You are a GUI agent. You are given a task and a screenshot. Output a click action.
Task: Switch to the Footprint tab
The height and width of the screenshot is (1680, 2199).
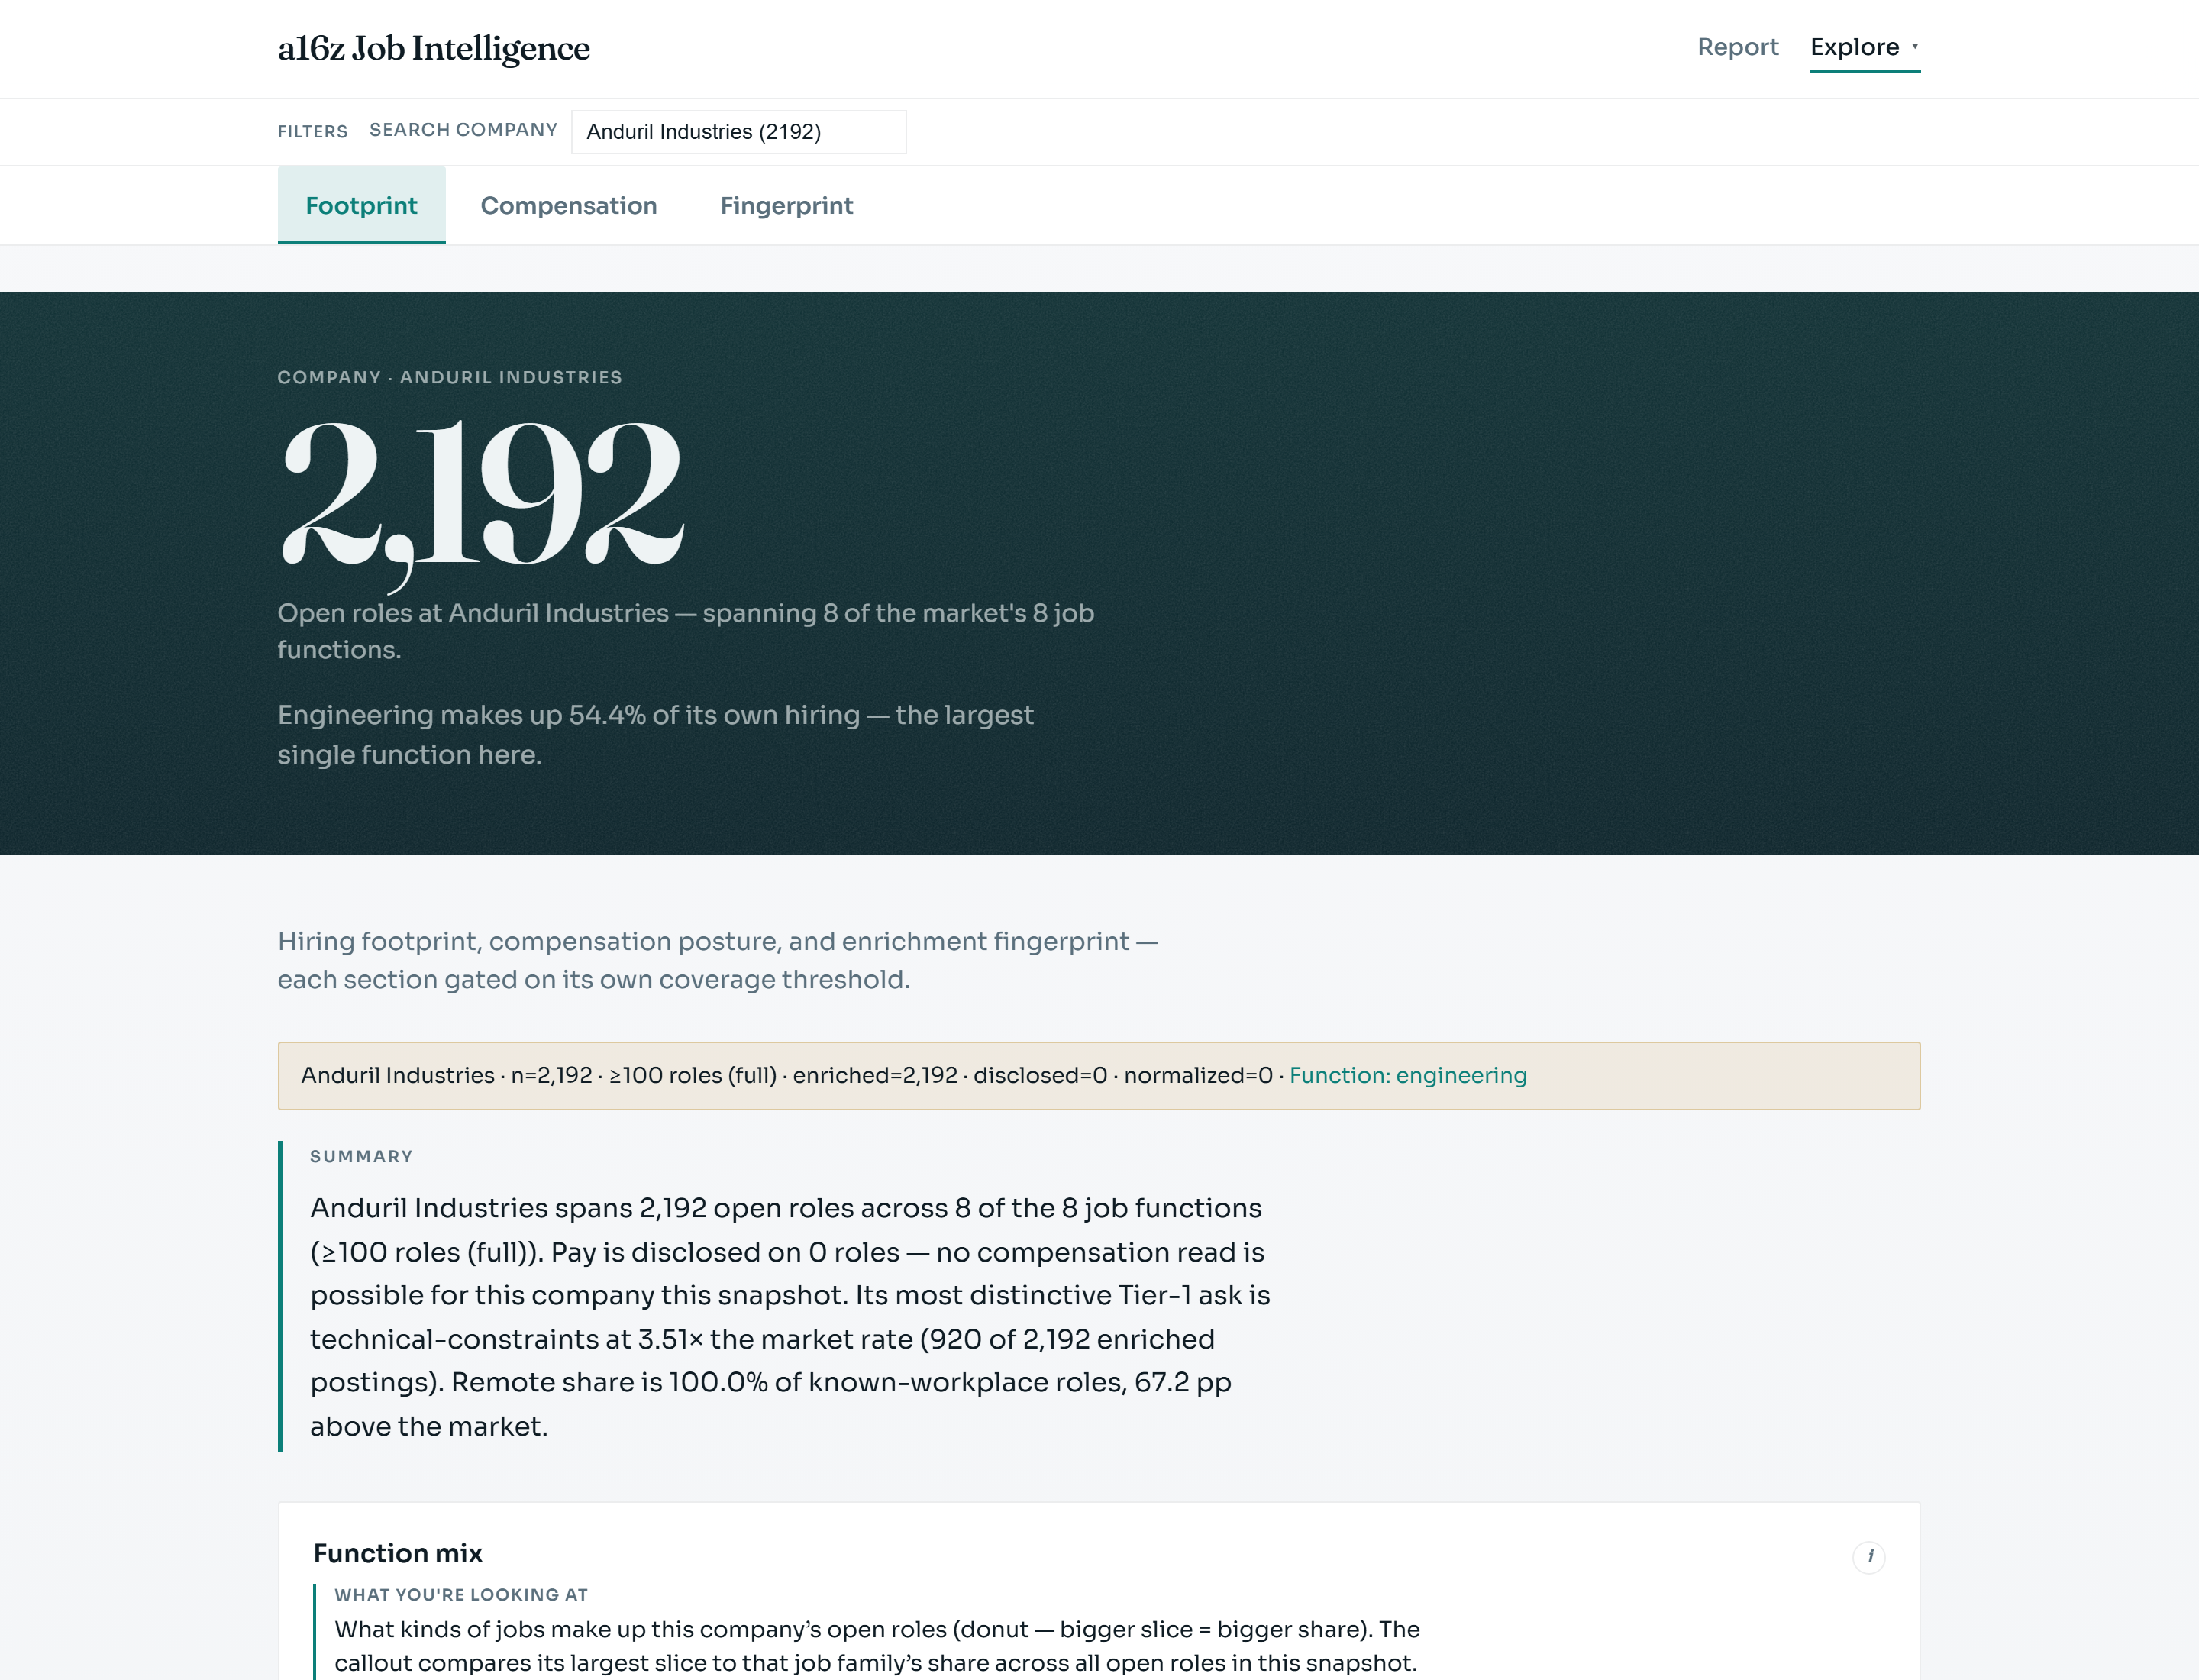click(x=361, y=205)
